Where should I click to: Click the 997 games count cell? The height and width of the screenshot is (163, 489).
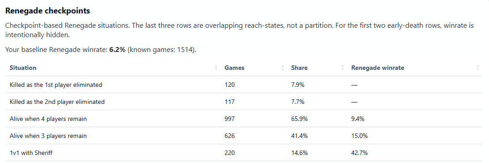tap(230, 119)
